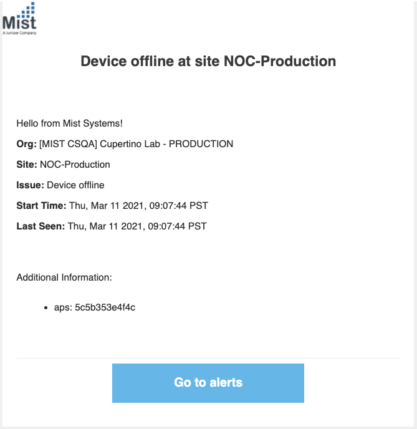
Task: Click the horizontal divider above the button
Action: [x=208, y=358]
